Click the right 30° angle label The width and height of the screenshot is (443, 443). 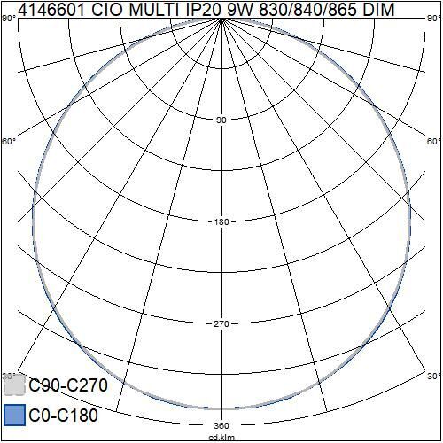tap(434, 377)
